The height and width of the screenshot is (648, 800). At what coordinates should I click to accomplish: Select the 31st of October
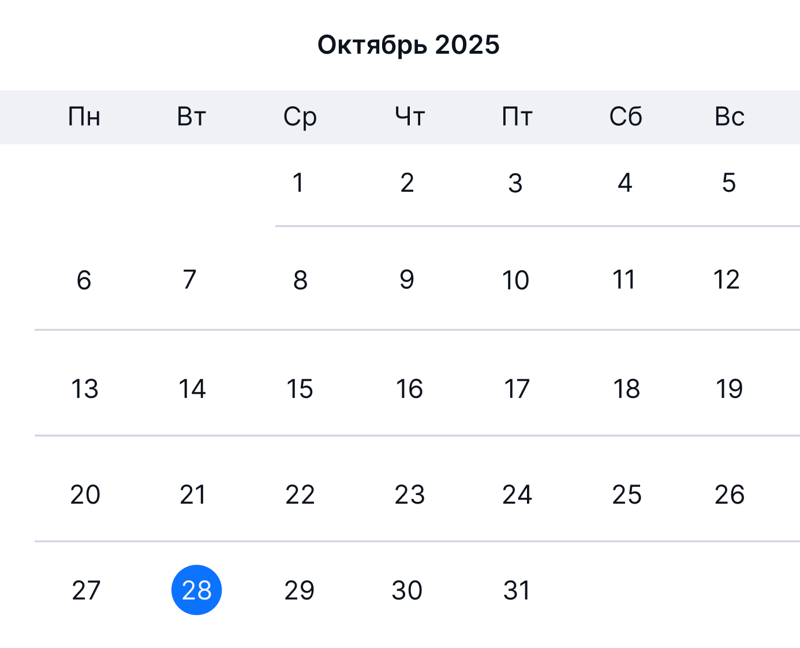517,590
